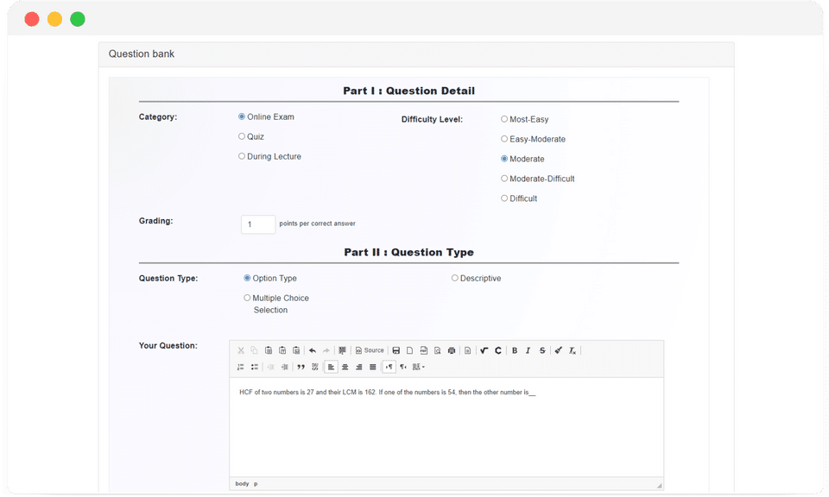Screen dimensions: 829x497
Task: Open the Set Language dropdown
Action: [x=418, y=367]
